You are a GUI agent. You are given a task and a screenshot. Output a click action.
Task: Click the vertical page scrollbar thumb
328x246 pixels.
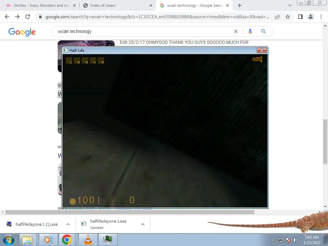pos(325,142)
